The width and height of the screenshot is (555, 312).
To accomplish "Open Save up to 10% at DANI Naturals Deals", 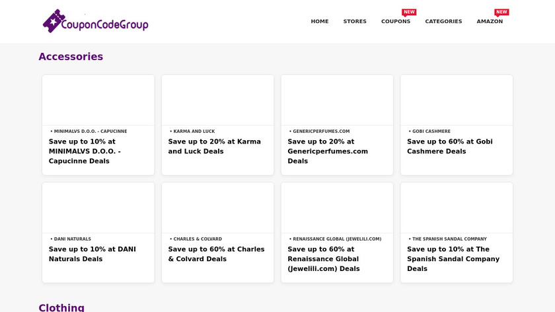I will click(x=92, y=254).
